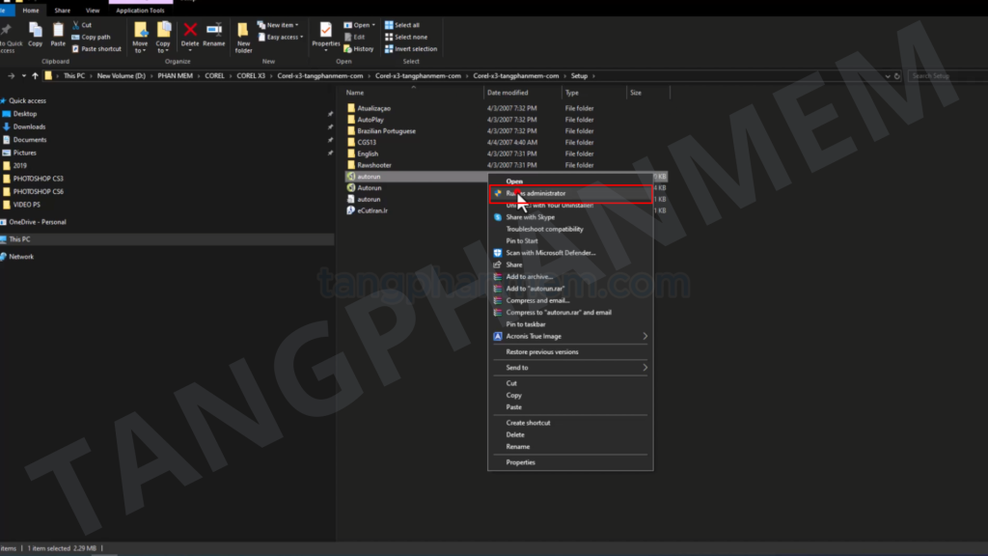The width and height of the screenshot is (988, 556).
Task: Switch to the View ribbon tab
Action: coord(93,11)
